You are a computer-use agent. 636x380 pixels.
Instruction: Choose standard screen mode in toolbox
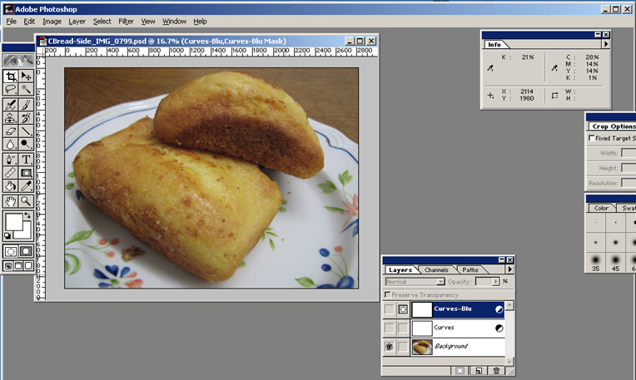(x=8, y=266)
